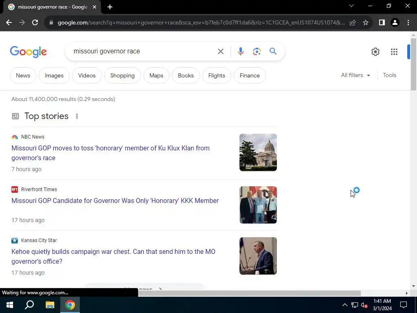Screen dimensions: 417x313
Task: Click the Top stories newspaper icon
Action: (x=15, y=116)
